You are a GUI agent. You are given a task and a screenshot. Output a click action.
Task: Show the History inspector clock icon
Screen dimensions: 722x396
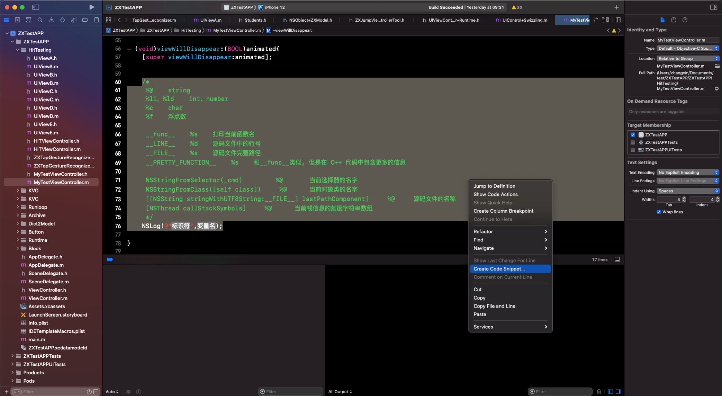click(x=673, y=20)
